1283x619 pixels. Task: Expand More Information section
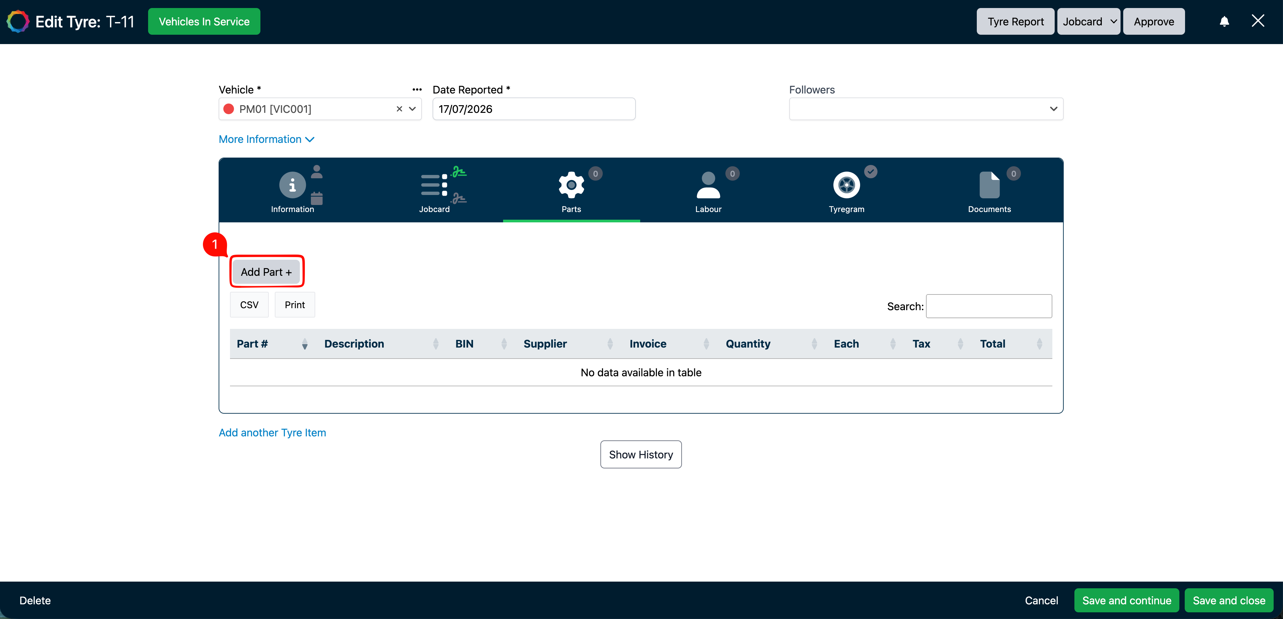266,139
